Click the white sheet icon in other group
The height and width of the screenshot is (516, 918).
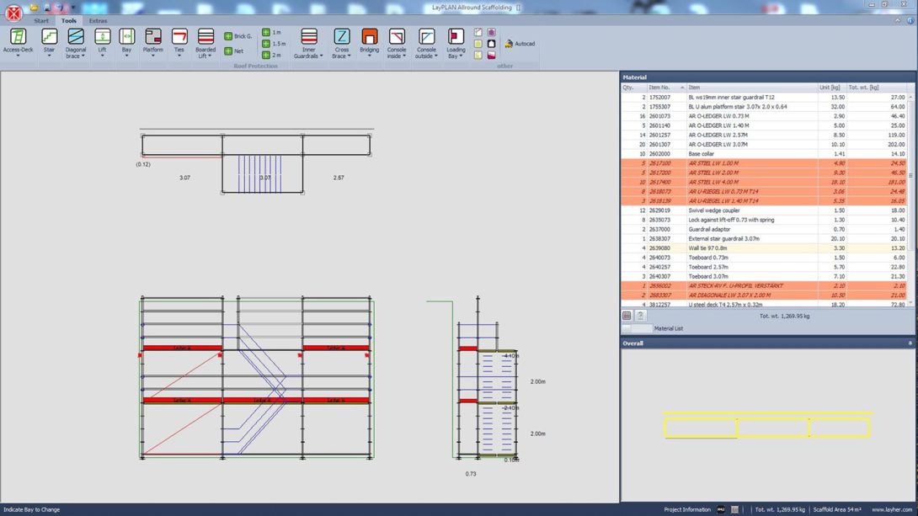(x=478, y=32)
